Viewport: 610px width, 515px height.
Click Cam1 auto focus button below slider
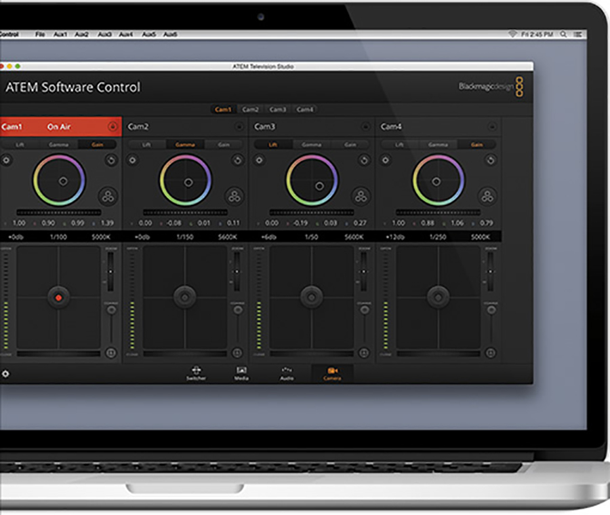(x=111, y=353)
